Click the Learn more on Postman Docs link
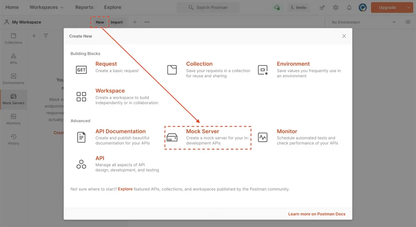The width and height of the screenshot is (416, 227). tap(317, 214)
